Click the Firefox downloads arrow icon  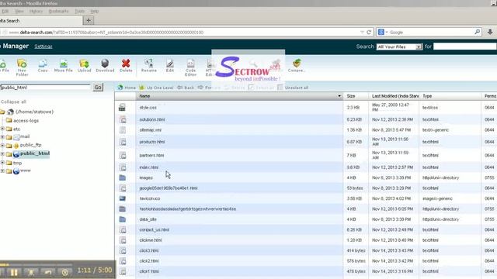coord(490,32)
